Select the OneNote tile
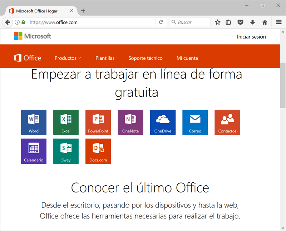This screenshot has height=231, width=286. tap(130, 122)
